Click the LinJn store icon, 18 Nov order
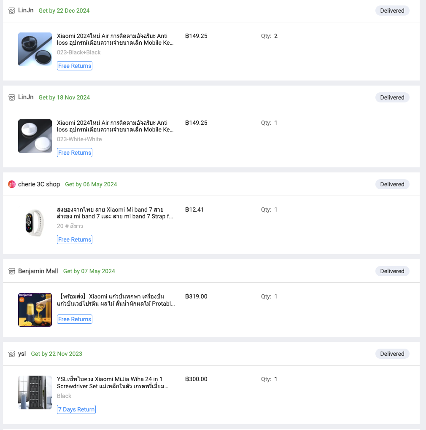426x430 pixels. [x=12, y=97]
